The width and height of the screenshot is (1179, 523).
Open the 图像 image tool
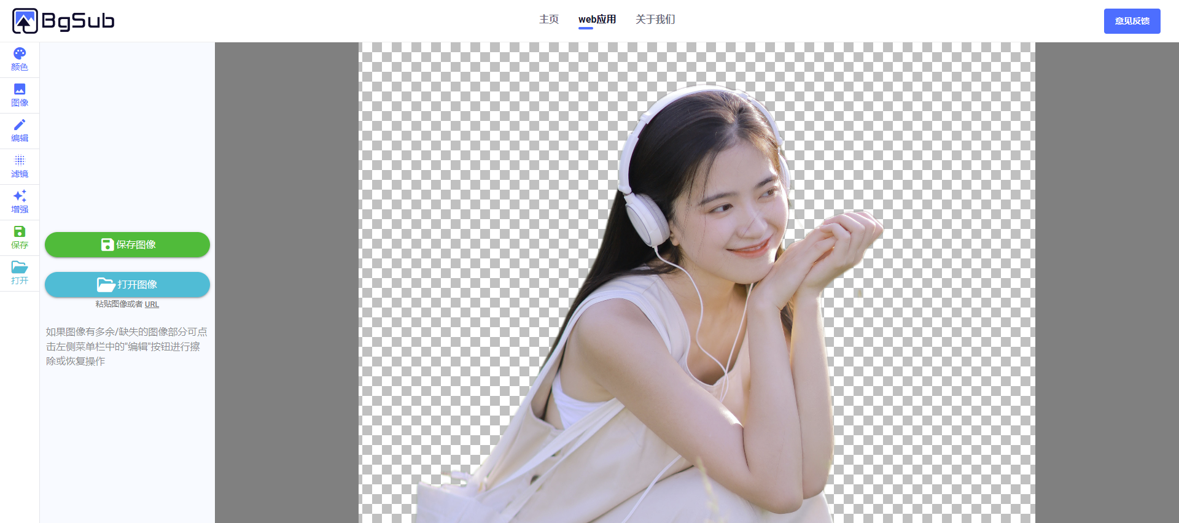20,96
